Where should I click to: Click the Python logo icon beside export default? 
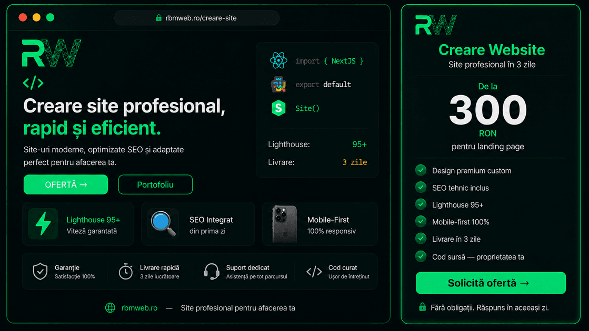pos(278,85)
